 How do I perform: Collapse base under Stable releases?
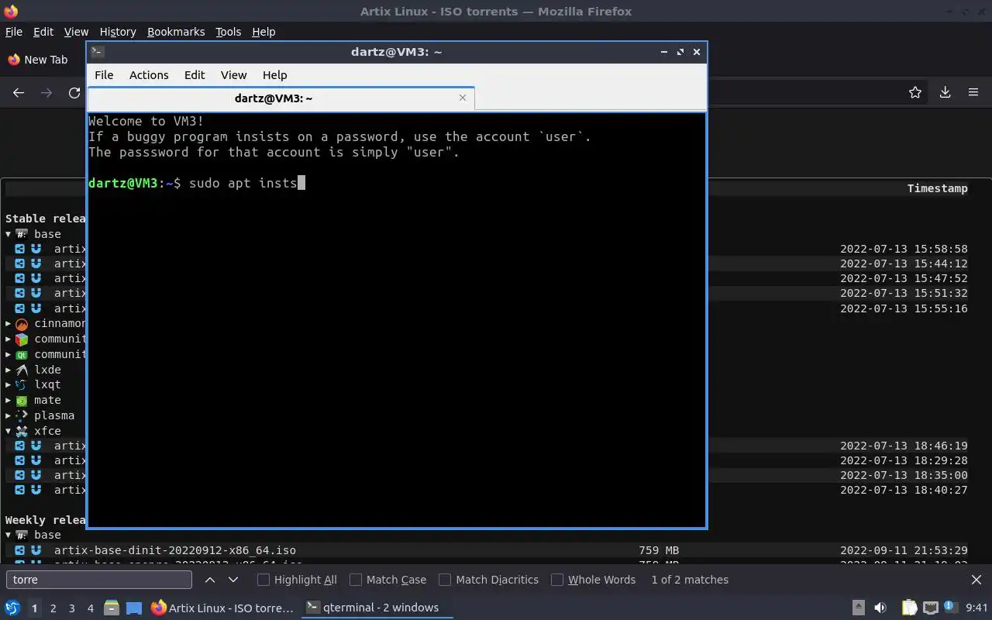[x=9, y=234]
